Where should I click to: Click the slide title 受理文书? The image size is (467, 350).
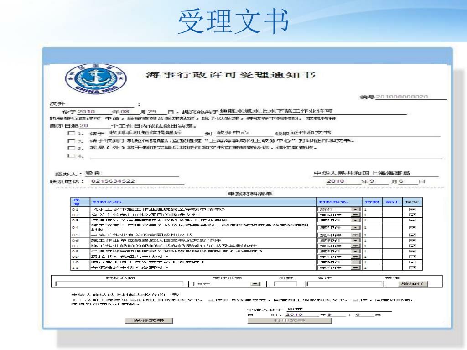tap(233, 21)
